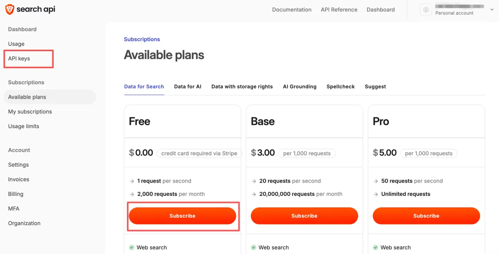Open Usage limits in the sidebar
Image resolution: width=499 pixels, height=254 pixels.
point(24,126)
